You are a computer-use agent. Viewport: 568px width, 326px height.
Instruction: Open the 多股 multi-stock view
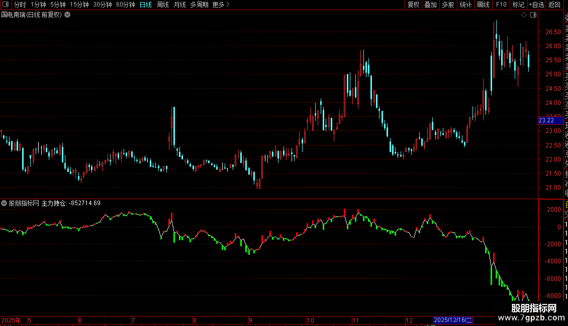(448, 5)
